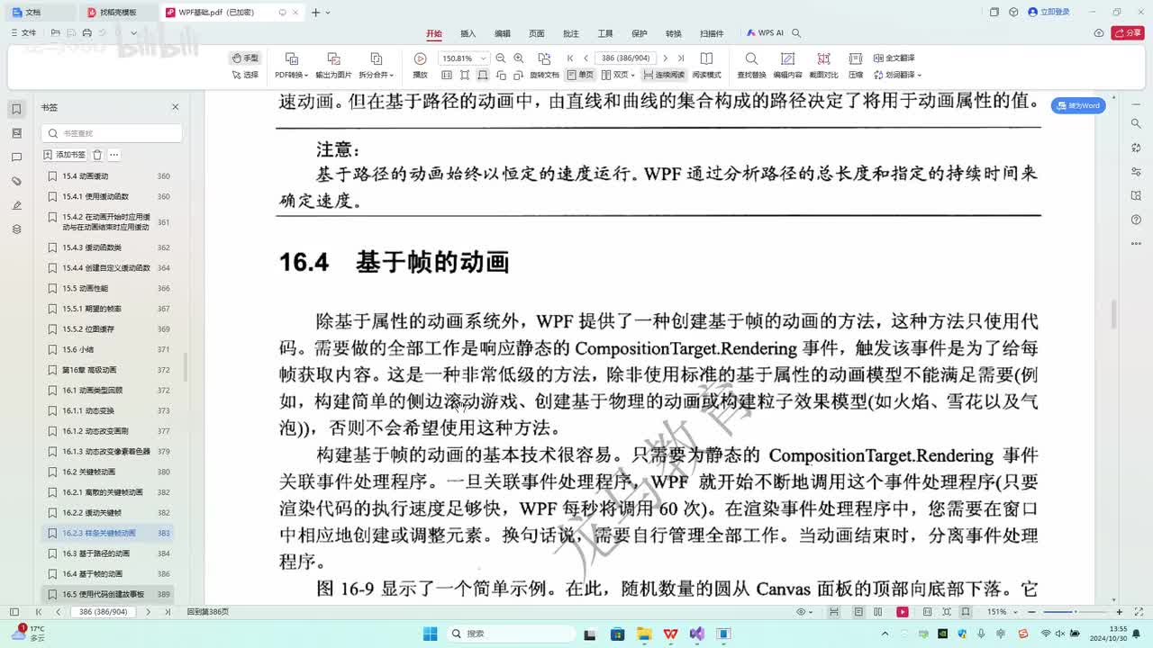The width and height of the screenshot is (1153, 648).
Task: Click the delete bookmark trash icon
Action: 97,155
